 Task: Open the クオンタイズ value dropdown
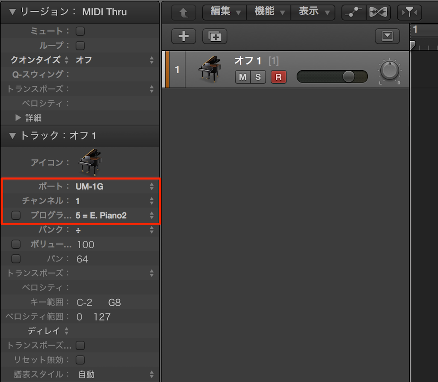115,60
